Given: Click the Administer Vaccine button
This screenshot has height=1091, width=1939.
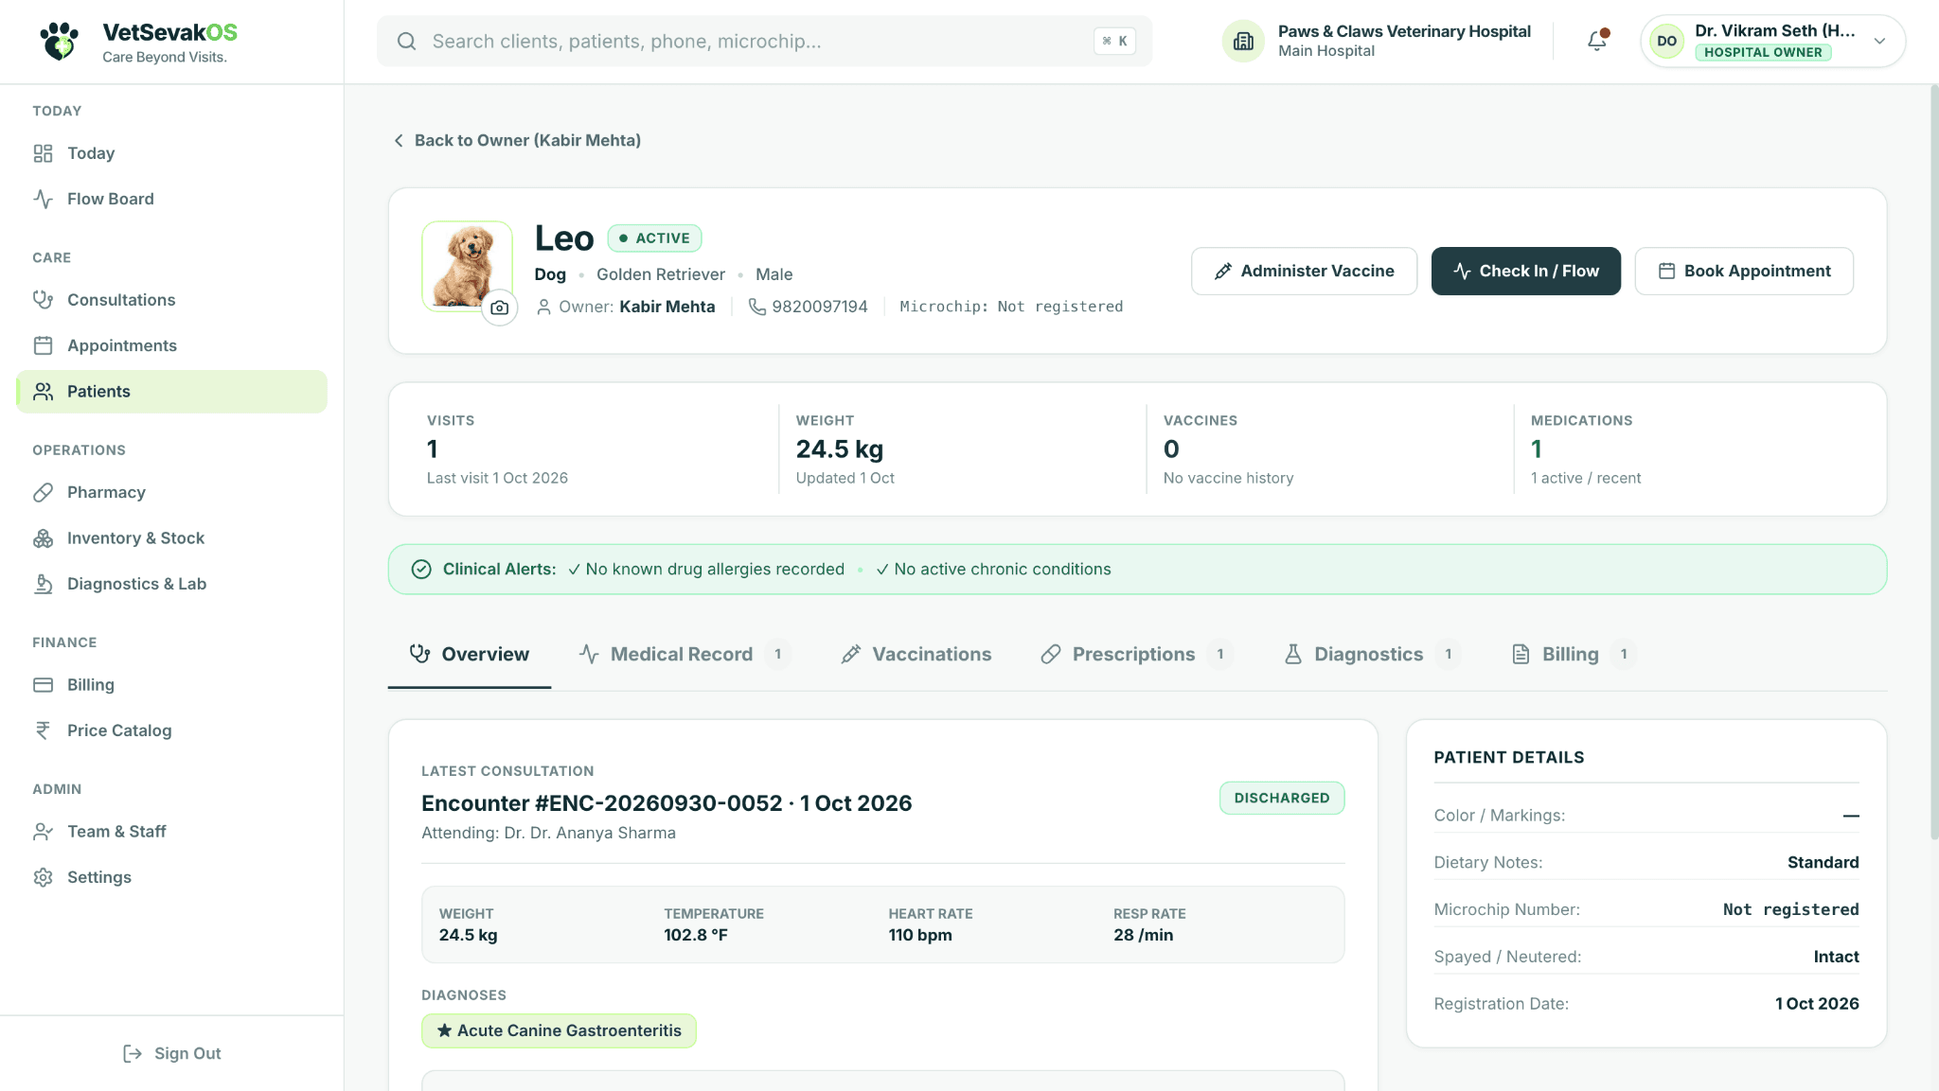Looking at the screenshot, I should (x=1304, y=271).
